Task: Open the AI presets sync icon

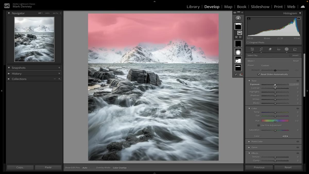Action: point(295,49)
